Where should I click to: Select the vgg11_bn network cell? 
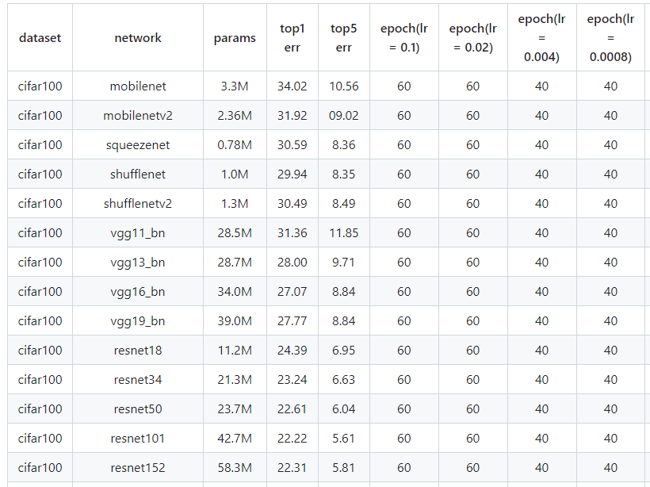click(138, 232)
